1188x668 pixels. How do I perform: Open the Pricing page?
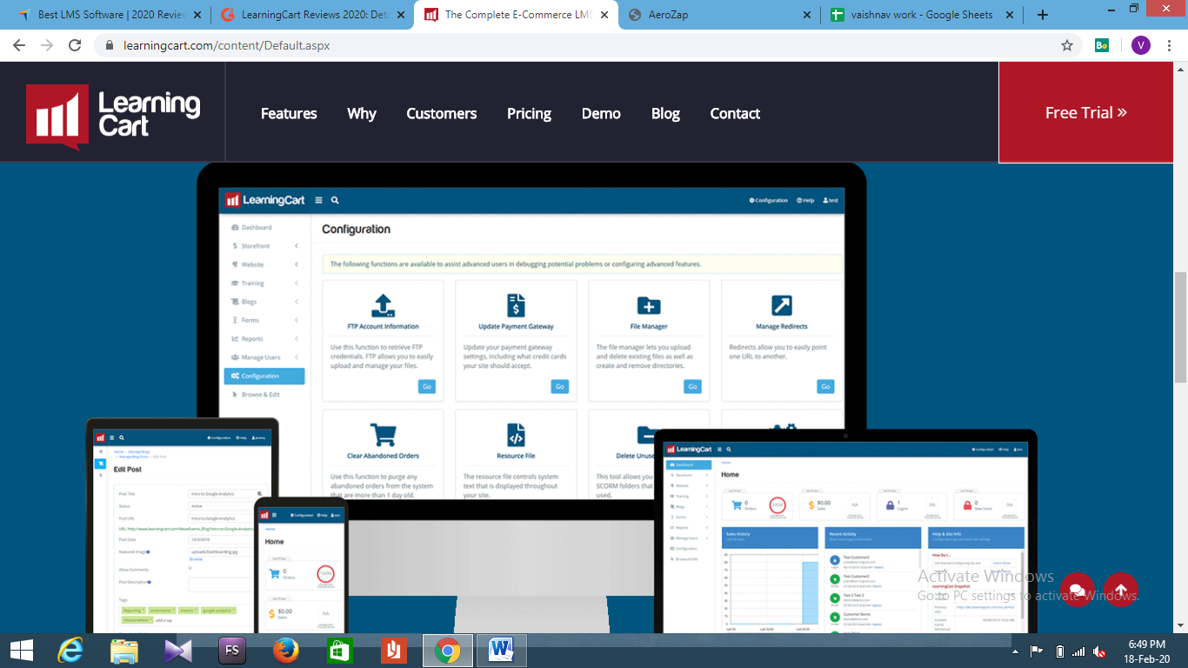(x=529, y=114)
